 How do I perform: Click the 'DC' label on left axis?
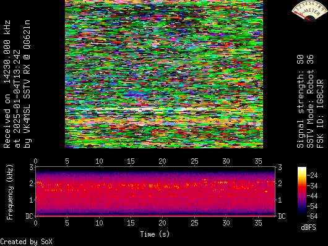tap(30, 216)
